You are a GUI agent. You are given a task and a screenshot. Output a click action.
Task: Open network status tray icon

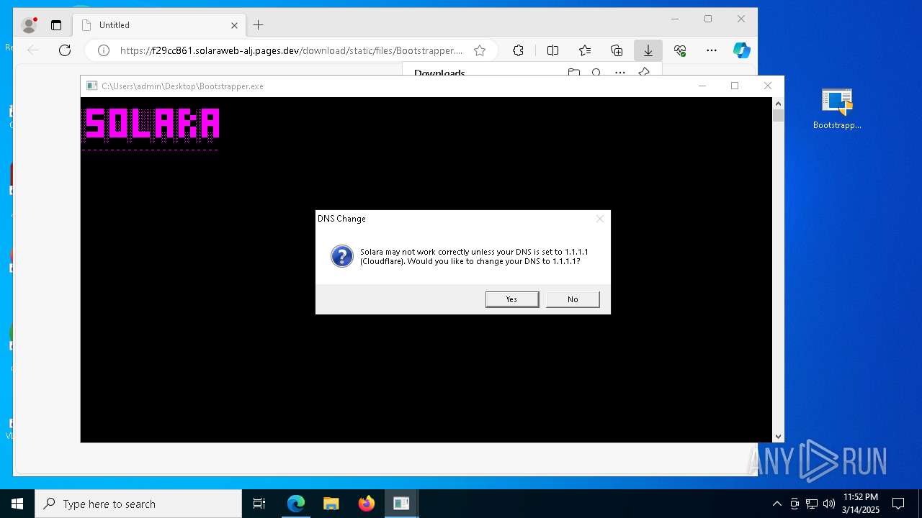pos(812,504)
